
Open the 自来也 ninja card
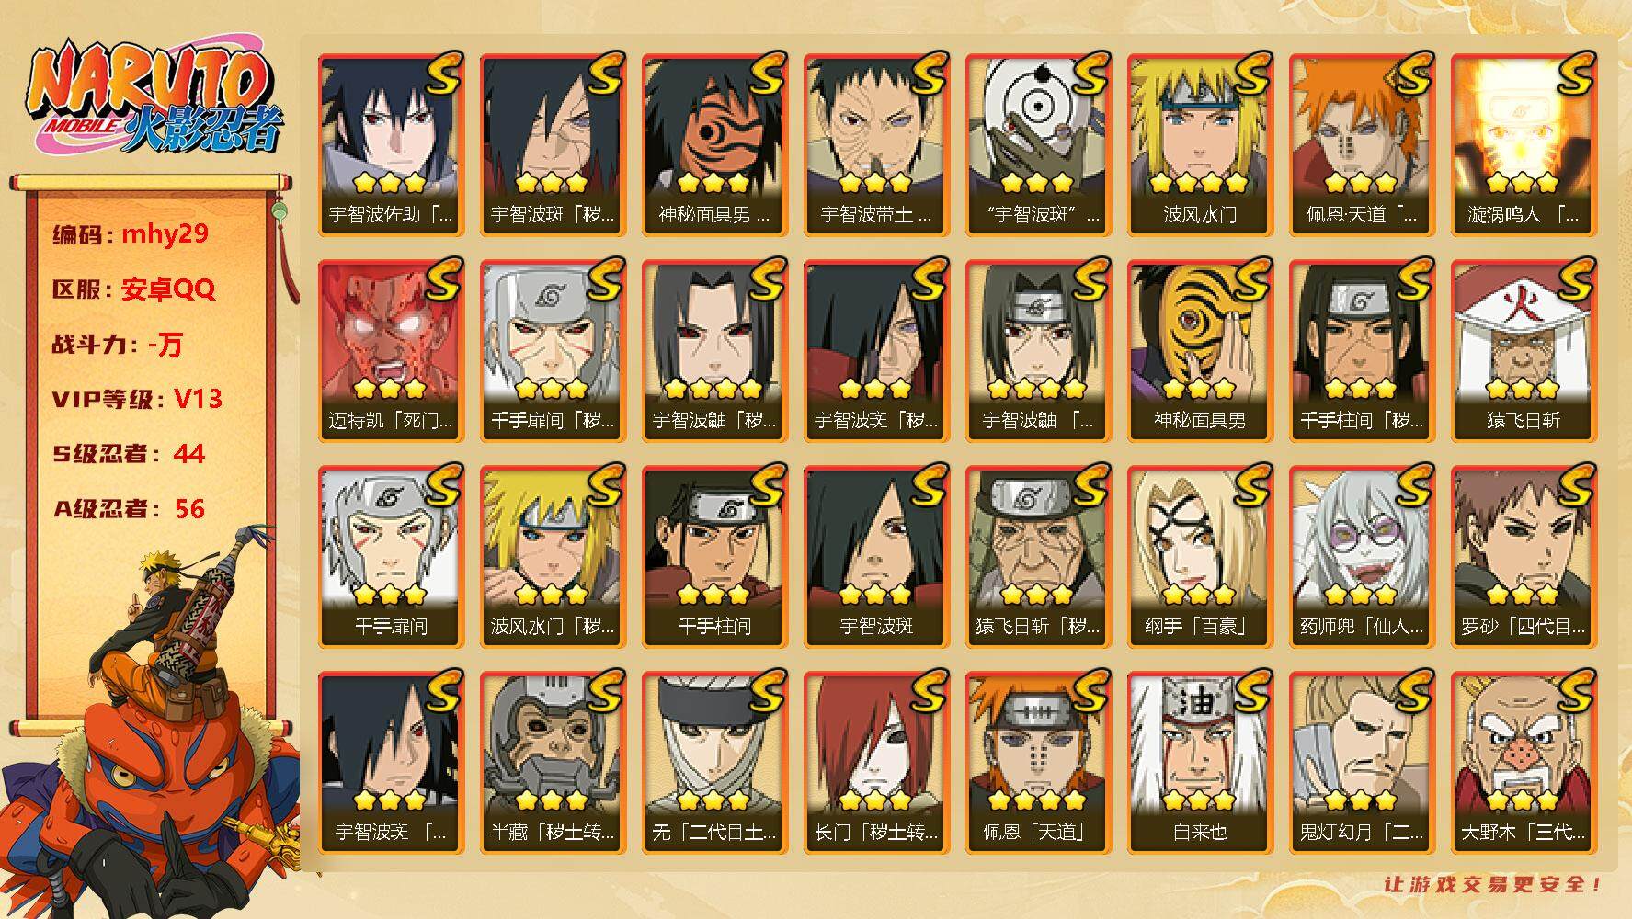coord(1200,763)
